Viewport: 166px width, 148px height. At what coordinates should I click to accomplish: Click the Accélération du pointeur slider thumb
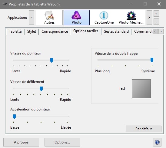15,117
